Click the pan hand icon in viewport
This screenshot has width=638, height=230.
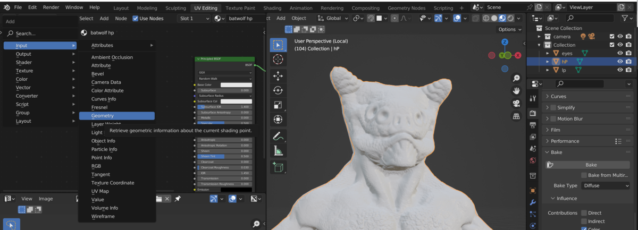coord(516,91)
